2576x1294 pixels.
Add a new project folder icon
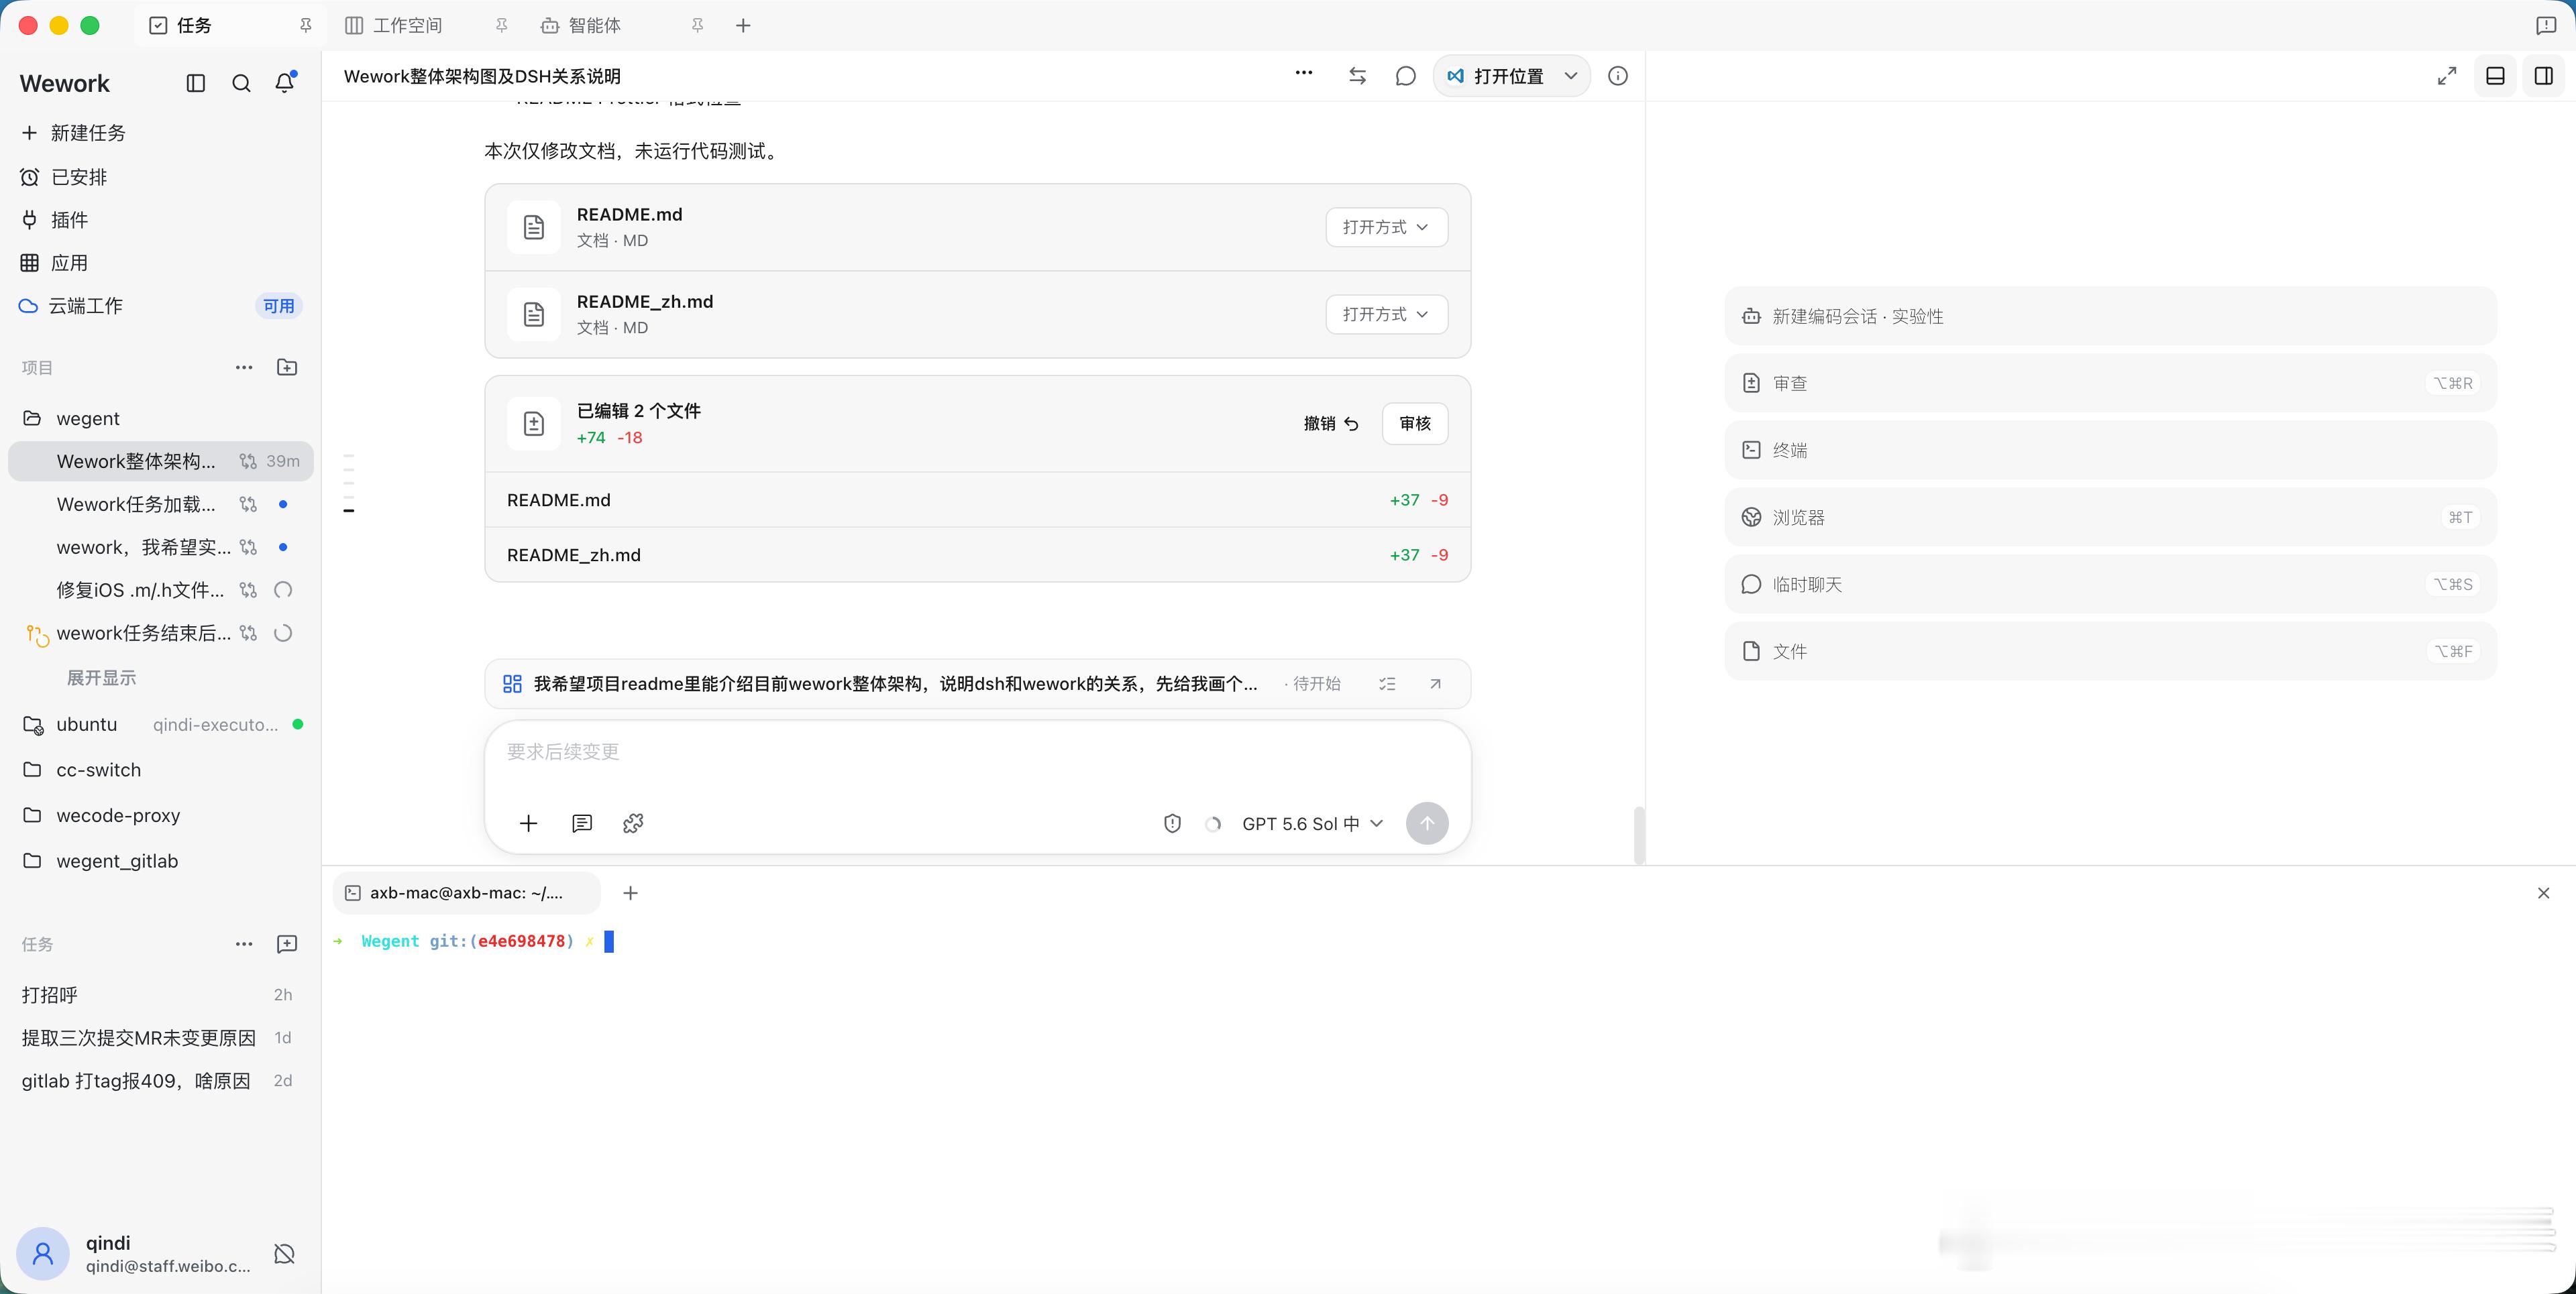(x=287, y=367)
